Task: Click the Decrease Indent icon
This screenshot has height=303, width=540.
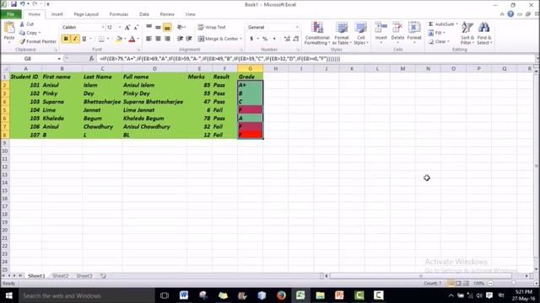Action: [x=180, y=39]
